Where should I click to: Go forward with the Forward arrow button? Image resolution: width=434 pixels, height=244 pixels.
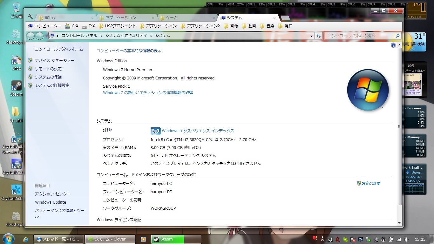tap(39, 36)
